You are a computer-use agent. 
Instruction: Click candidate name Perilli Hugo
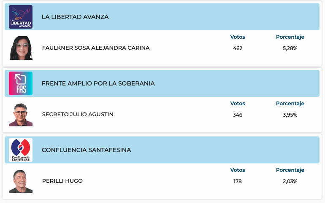click(x=62, y=181)
